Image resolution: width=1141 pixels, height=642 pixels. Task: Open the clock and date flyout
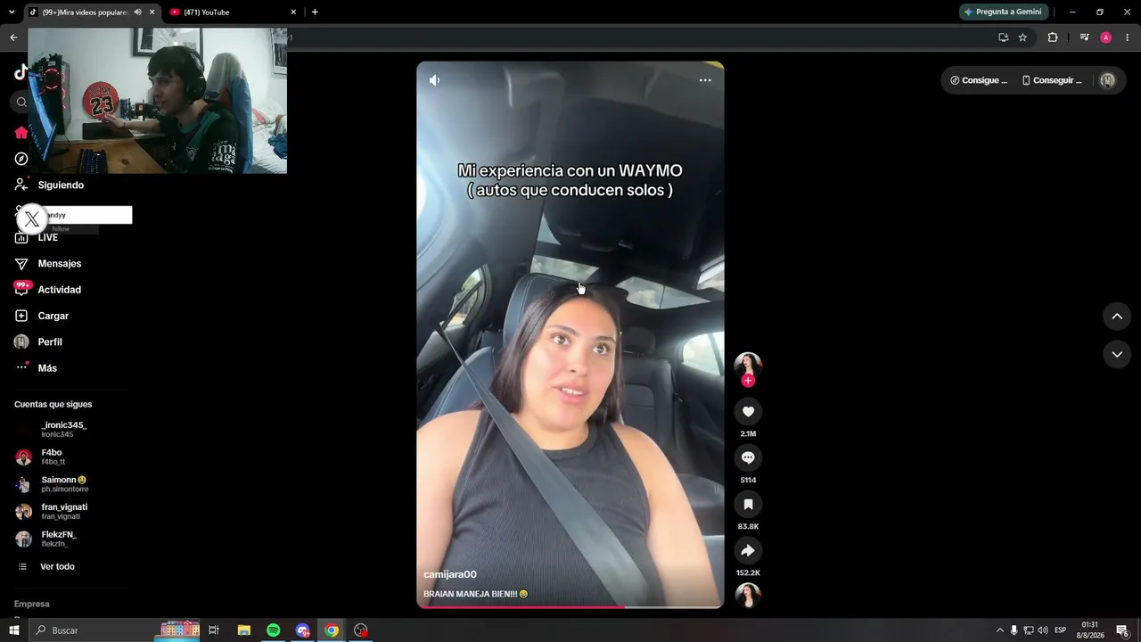pyautogui.click(x=1090, y=630)
